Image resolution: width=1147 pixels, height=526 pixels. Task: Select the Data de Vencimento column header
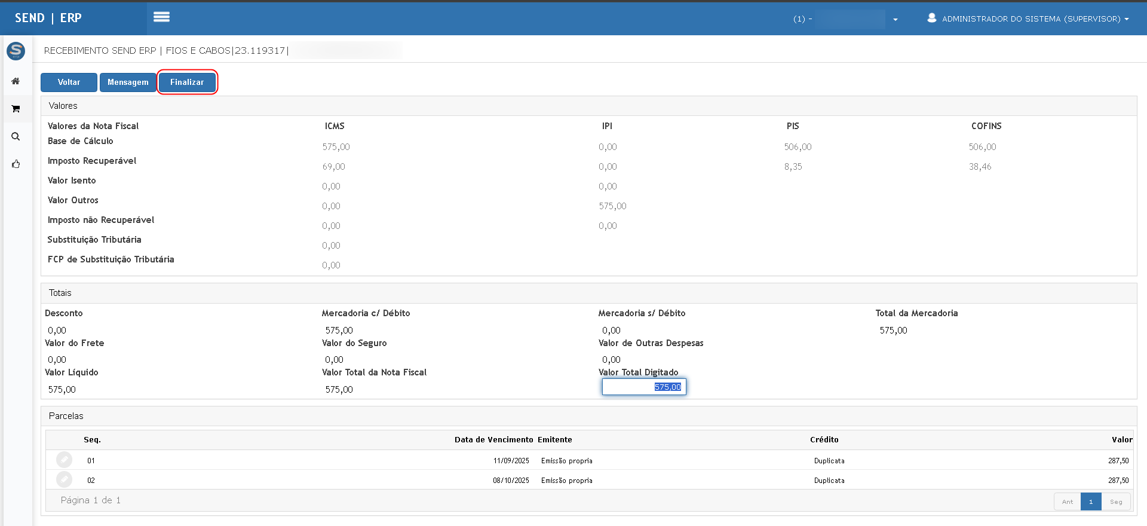pos(493,439)
